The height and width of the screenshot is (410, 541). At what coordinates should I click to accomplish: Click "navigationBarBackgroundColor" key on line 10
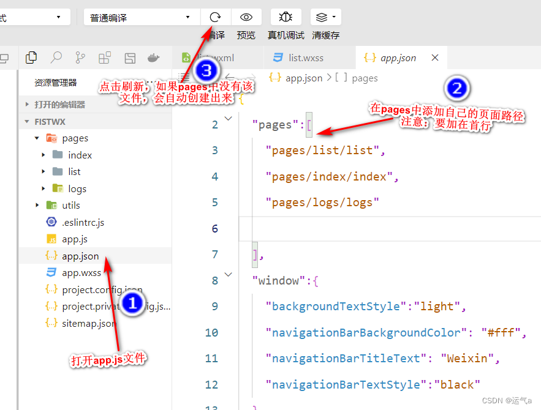(366, 333)
